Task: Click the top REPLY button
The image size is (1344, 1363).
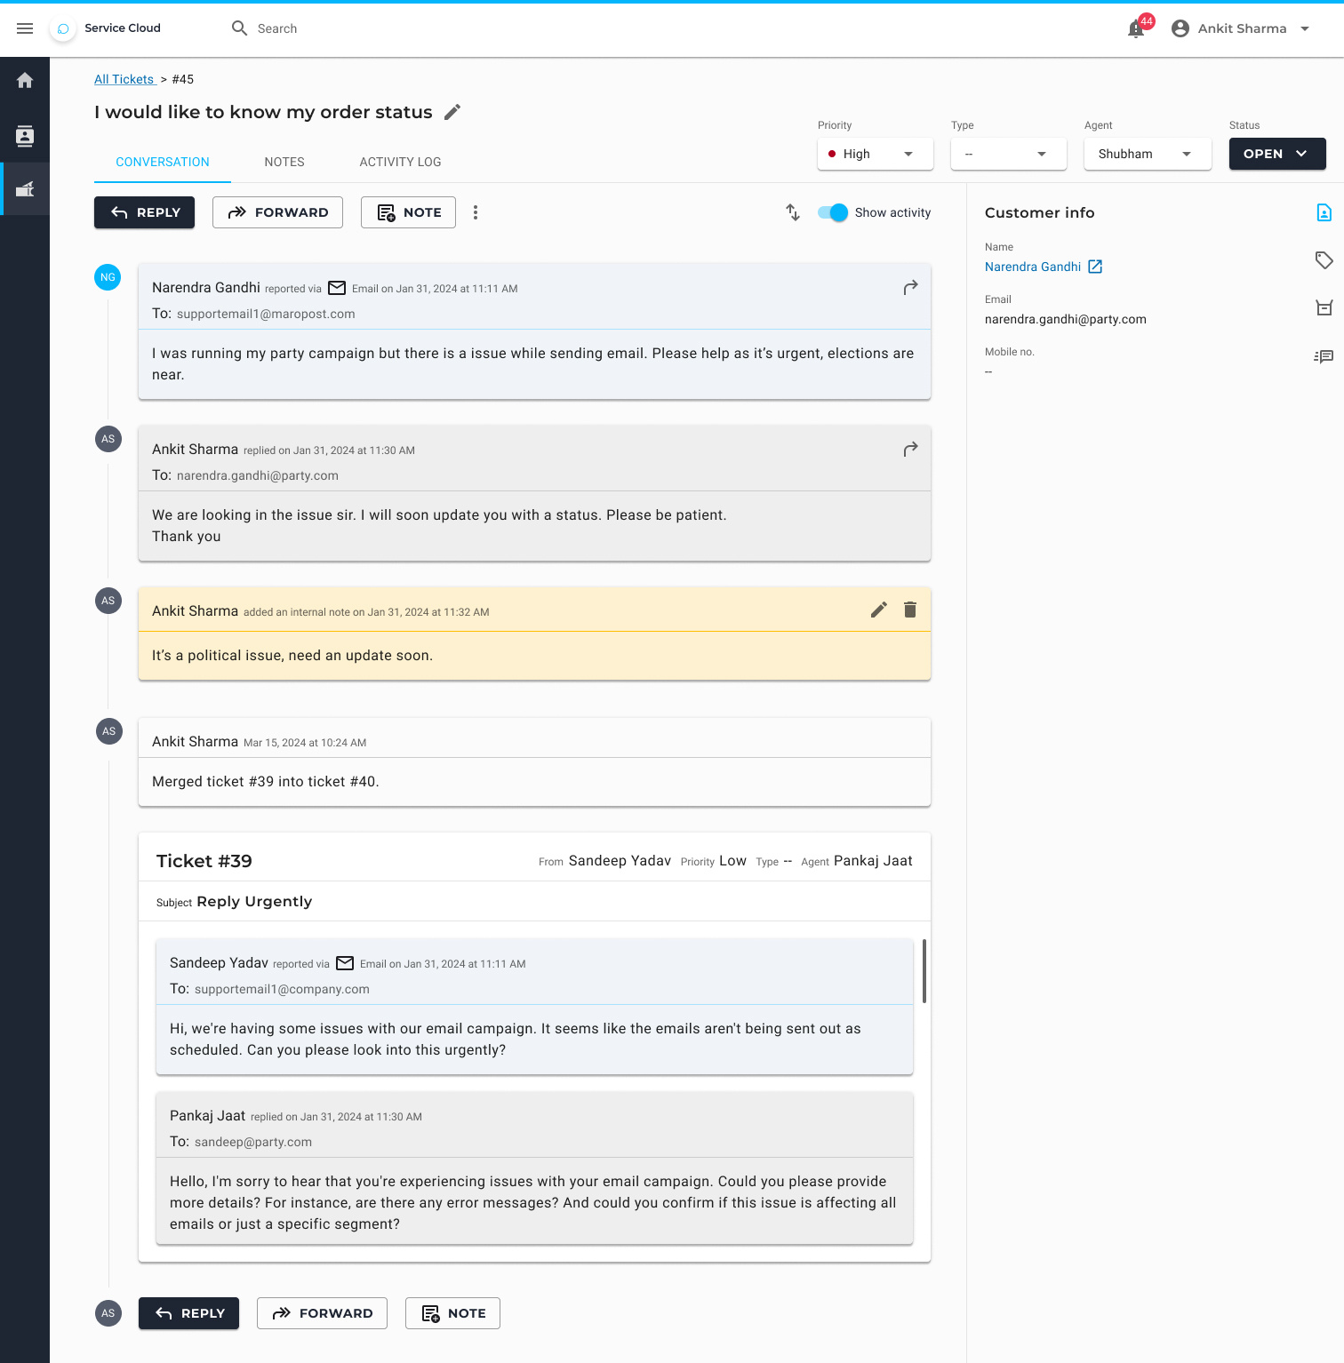Action: [145, 212]
